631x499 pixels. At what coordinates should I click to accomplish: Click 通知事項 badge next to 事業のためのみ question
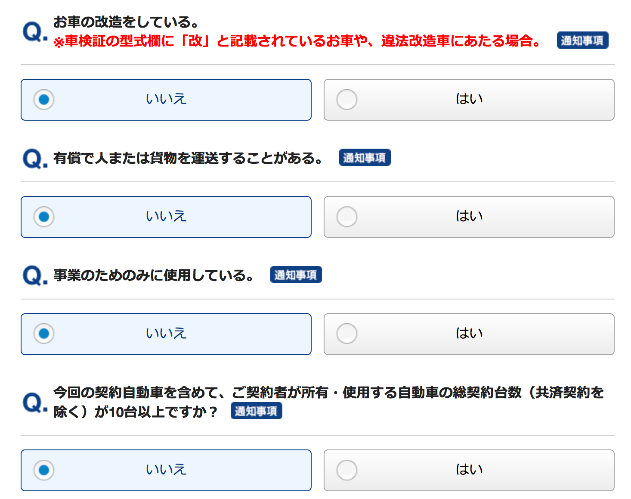[296, 275]
